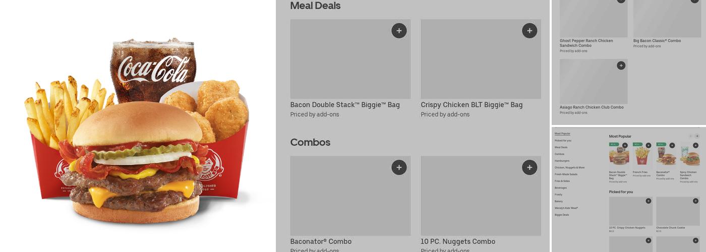Jump to Frosty category

point(558,195)
